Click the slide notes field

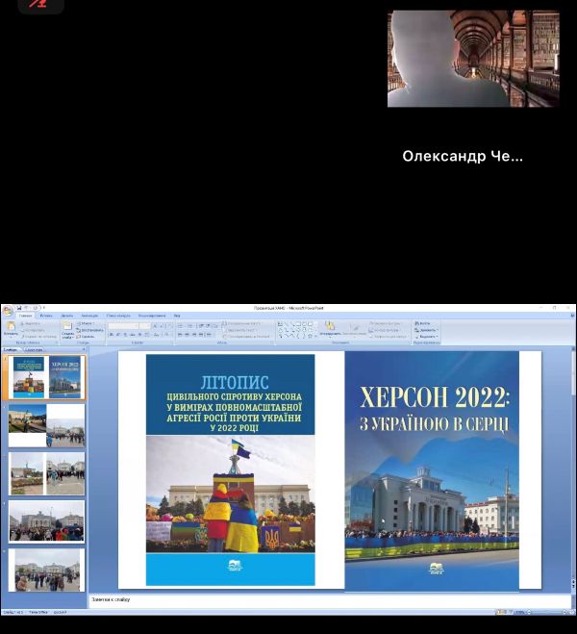click(327, 600)
